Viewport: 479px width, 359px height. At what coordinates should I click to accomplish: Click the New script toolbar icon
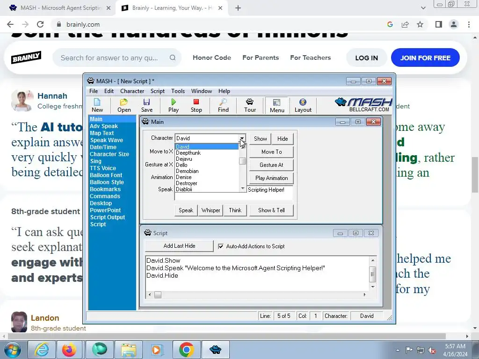[97, 105]
